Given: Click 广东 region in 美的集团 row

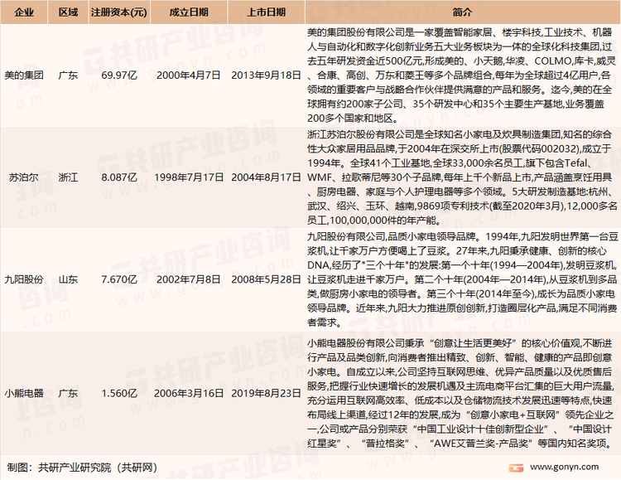Looking at the screenshot, I should tap(68, 75).
